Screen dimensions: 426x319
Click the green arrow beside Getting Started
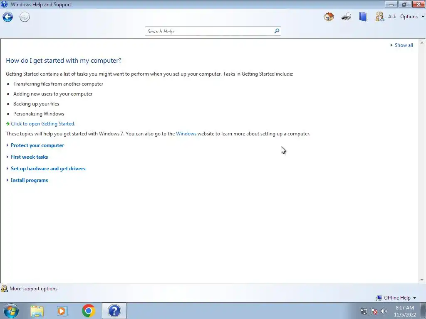(x=7, y=124)
